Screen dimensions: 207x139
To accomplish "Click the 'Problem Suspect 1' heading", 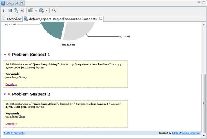I will click(x=31, y=55).
